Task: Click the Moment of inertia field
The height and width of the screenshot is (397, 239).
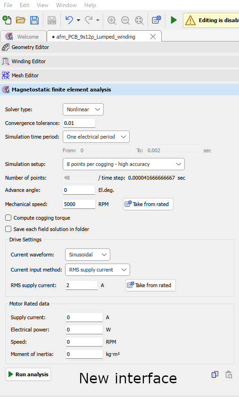Action: 84,354
